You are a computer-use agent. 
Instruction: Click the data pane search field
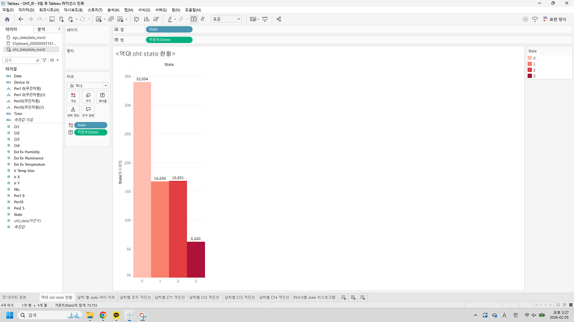coord(22,60)
